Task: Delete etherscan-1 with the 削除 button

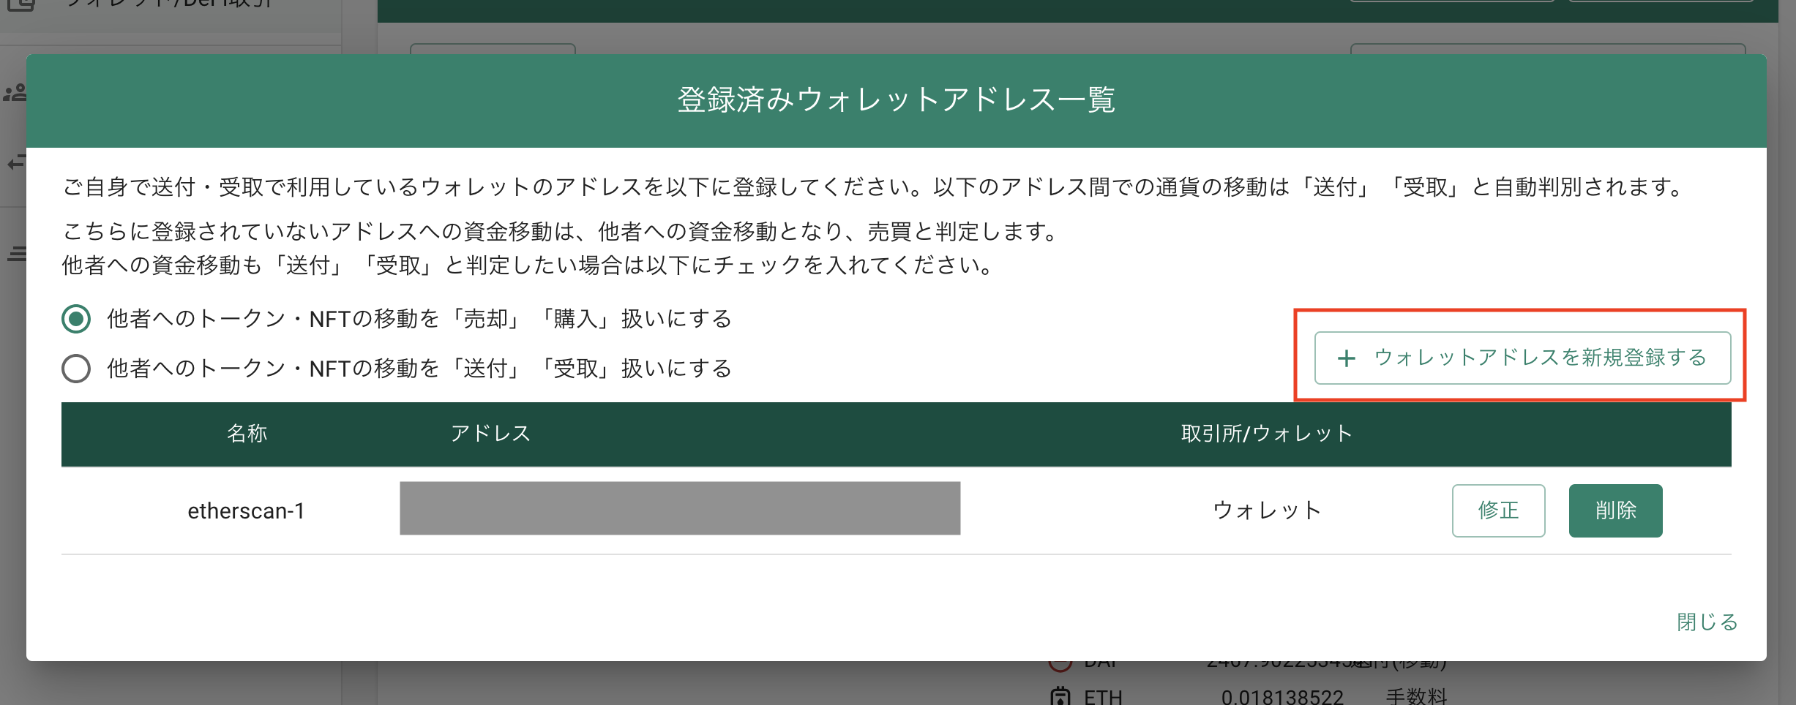Action: (x=1615, y=510)
